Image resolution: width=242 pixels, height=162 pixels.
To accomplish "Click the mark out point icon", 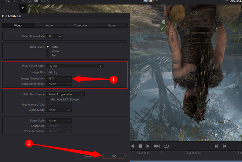I will coord(225,146).
